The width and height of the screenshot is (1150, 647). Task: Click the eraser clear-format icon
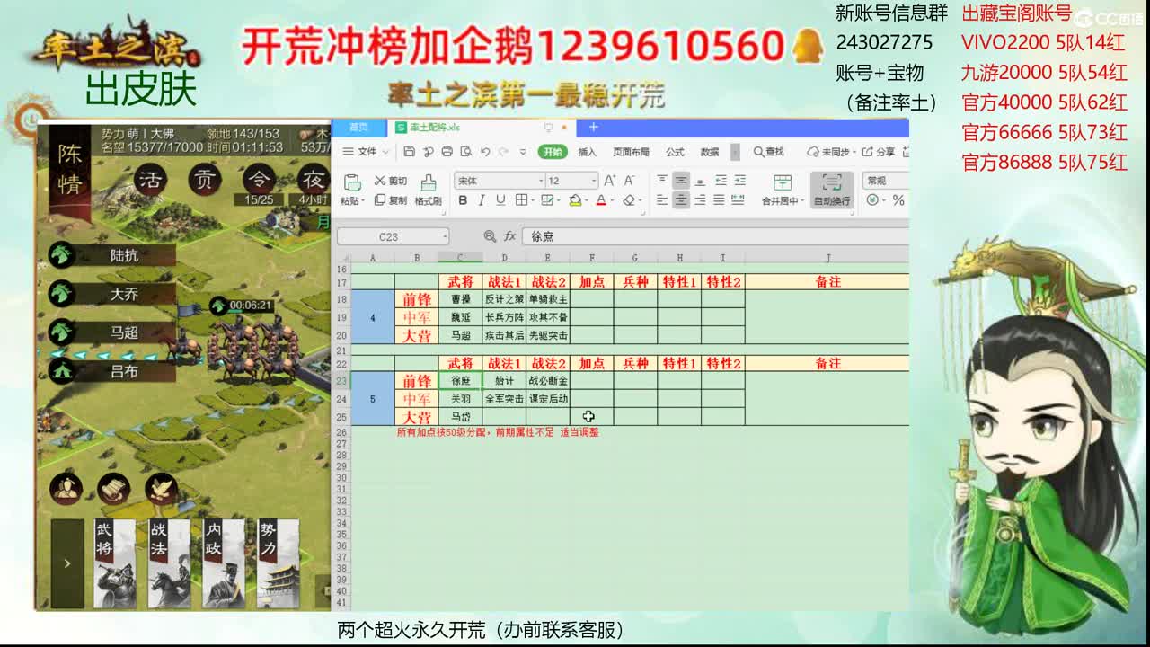[629, 200]
